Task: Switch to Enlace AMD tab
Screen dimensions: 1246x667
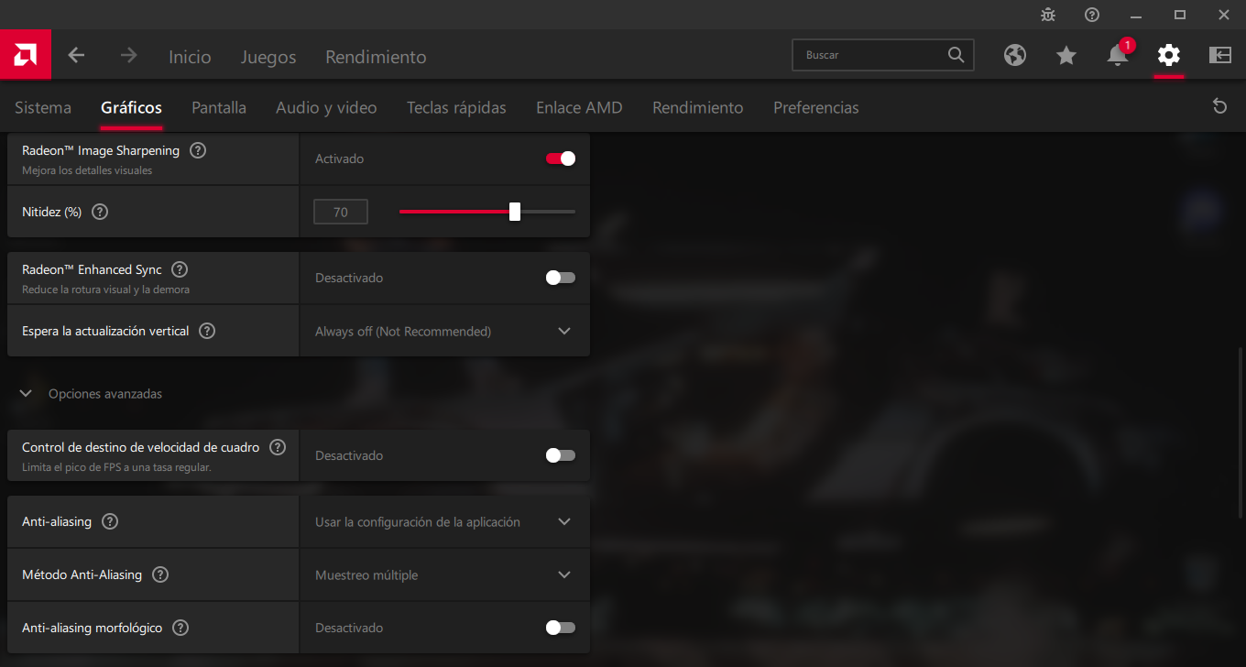Action: (x=579, y=107)
